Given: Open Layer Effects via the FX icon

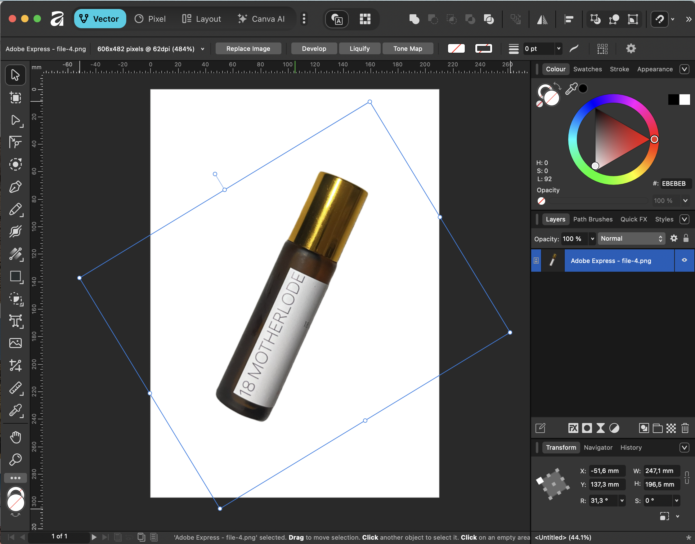Looking at the screenshot, I should [x=573, y=428].
